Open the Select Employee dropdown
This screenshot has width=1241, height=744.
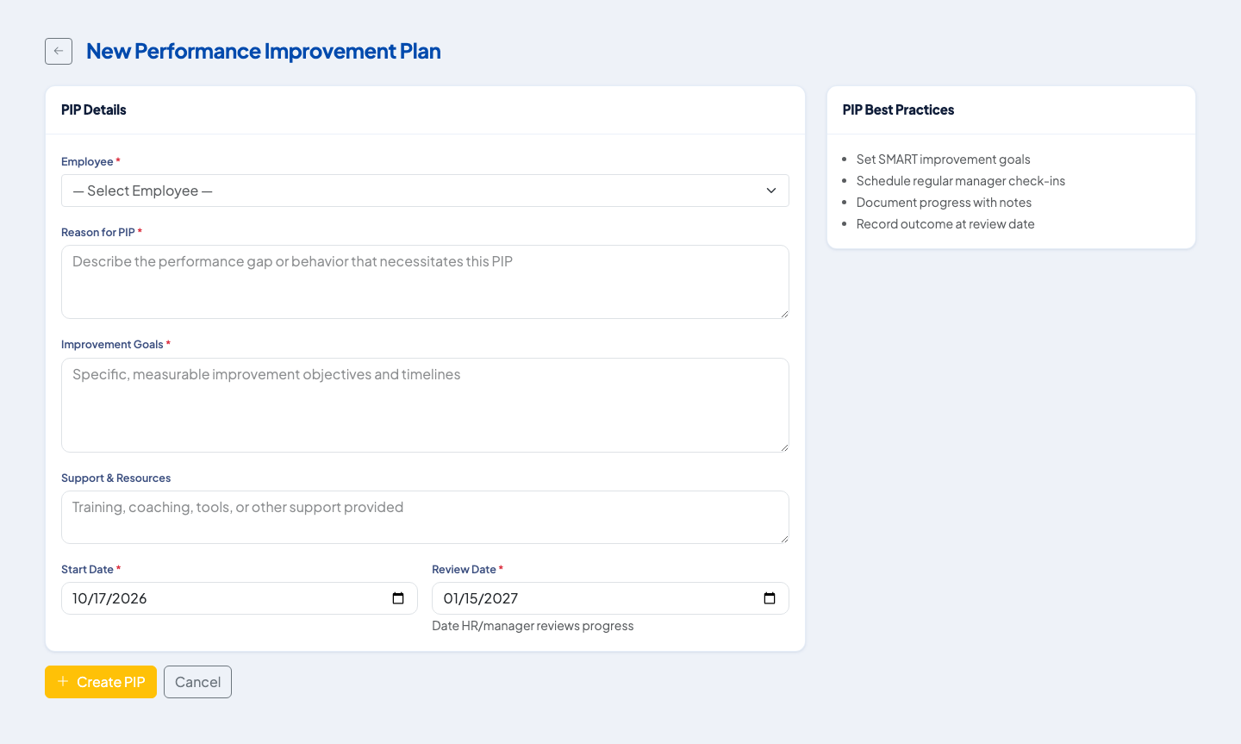(x=425, y=191)
